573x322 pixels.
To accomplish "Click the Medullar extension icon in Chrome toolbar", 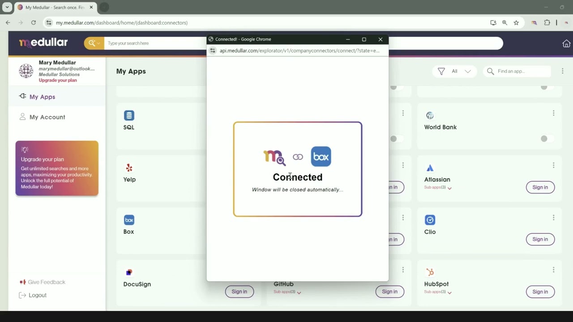I will 534,23.
